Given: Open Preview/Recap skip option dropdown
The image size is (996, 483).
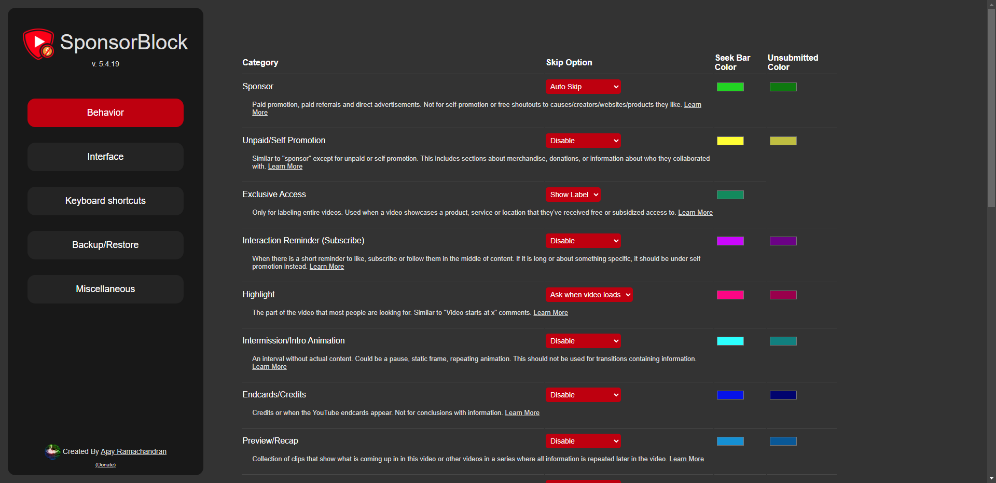Looking at the screenshot, I should coord(583,441).
